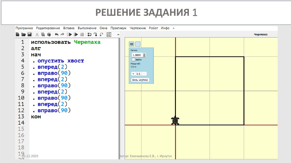The height and width of the screenshot is (163, 291).
Task: Zoom out with the - button
Action: click(x=144, y=74)
